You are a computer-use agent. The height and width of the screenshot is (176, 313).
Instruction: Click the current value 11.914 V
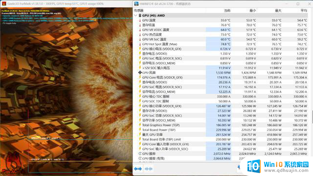tap(224, 68)
